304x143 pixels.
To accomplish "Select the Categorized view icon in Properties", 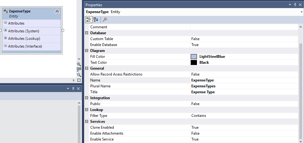I will pos(89,20).
